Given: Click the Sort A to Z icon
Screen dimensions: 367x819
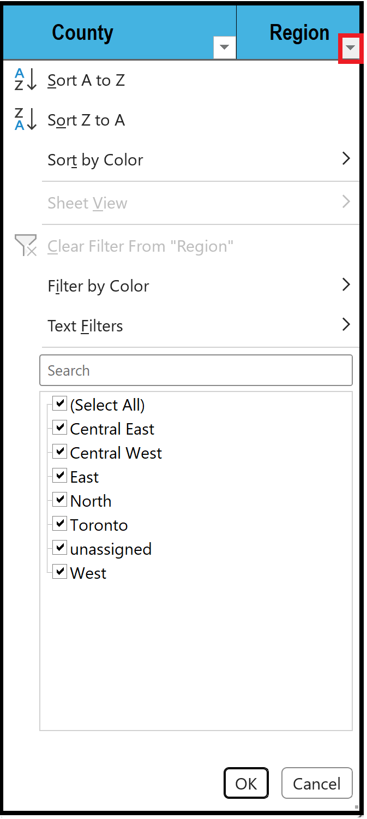Looking at the screenshot, I should (x=25, y=80).
